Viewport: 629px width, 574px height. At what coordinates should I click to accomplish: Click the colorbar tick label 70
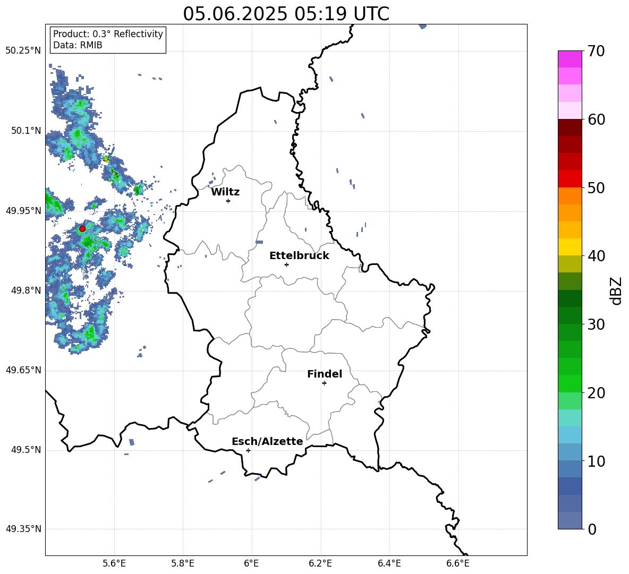point(596,51)
